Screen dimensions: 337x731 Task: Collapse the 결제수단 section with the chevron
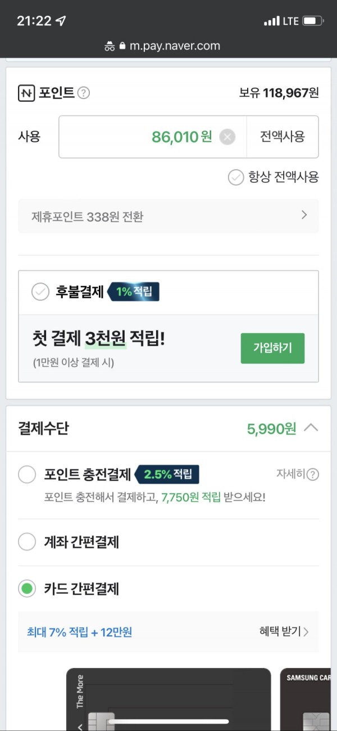point(311,428)
